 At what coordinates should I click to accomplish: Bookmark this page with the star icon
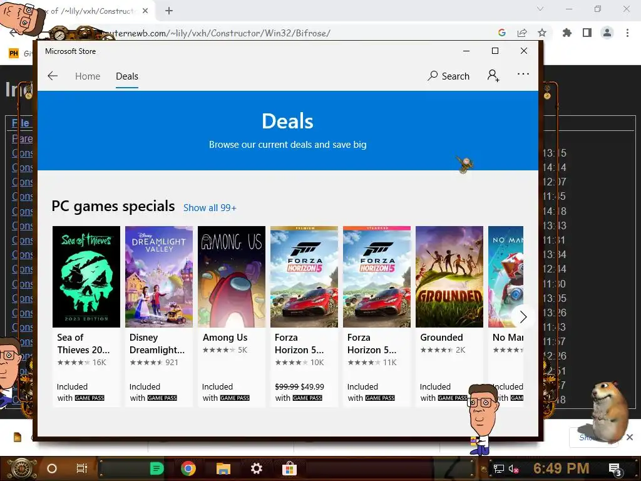pyautogui.click(x=542, y=33)
